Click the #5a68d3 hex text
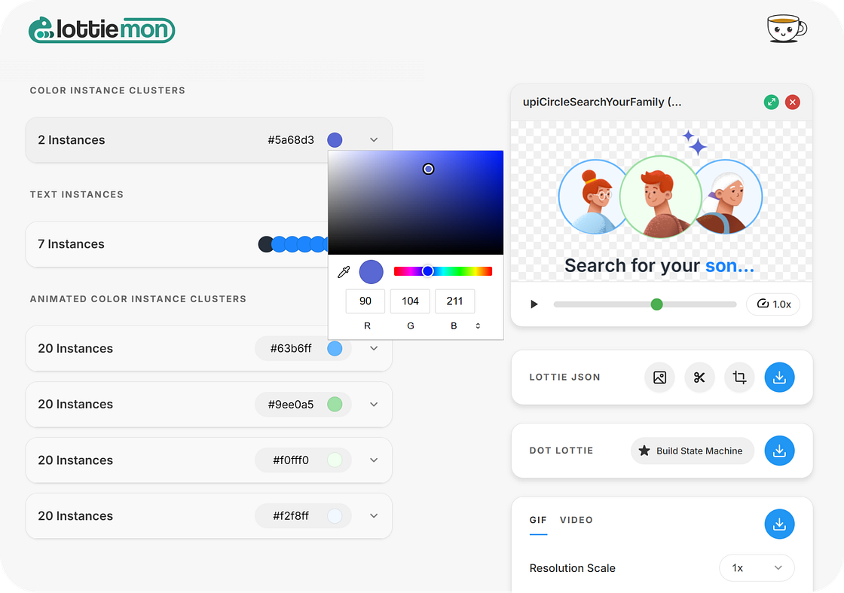Viewport: 844px width, 593px height. pyautogui.click(x=291, y=140)
